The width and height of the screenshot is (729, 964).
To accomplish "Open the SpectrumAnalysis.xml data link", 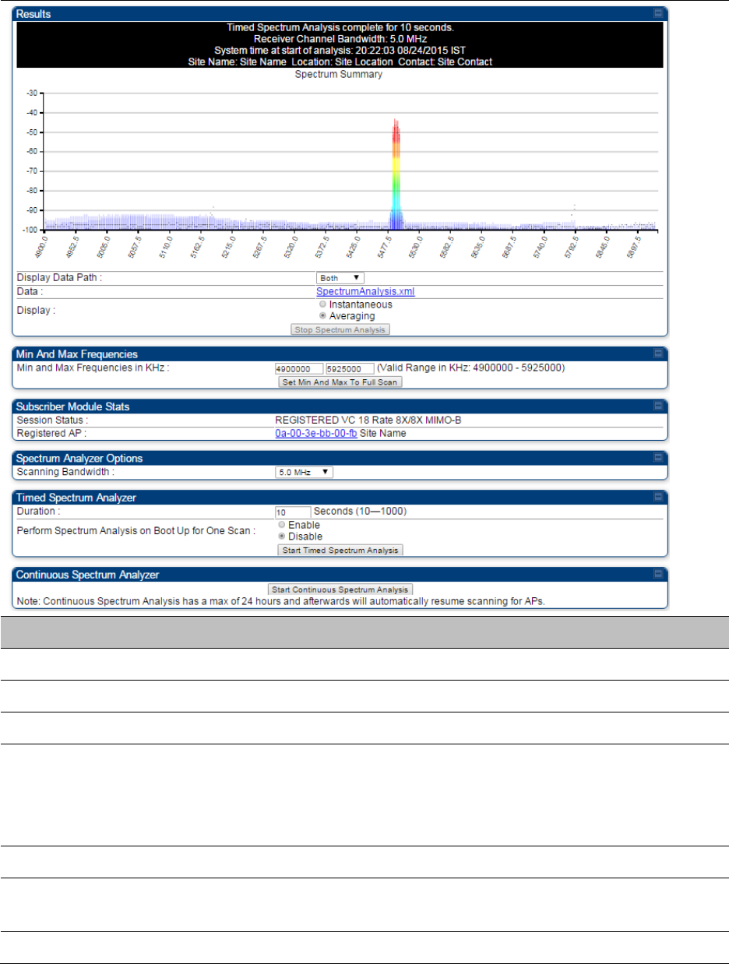I will [365, 292].
